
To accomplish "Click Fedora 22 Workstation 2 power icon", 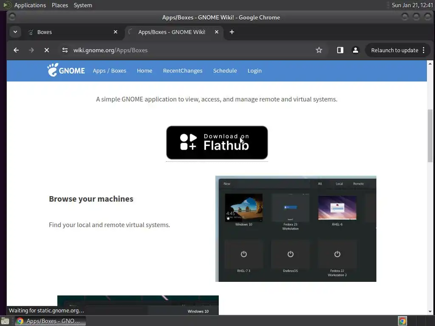I will tap(337, 254).
